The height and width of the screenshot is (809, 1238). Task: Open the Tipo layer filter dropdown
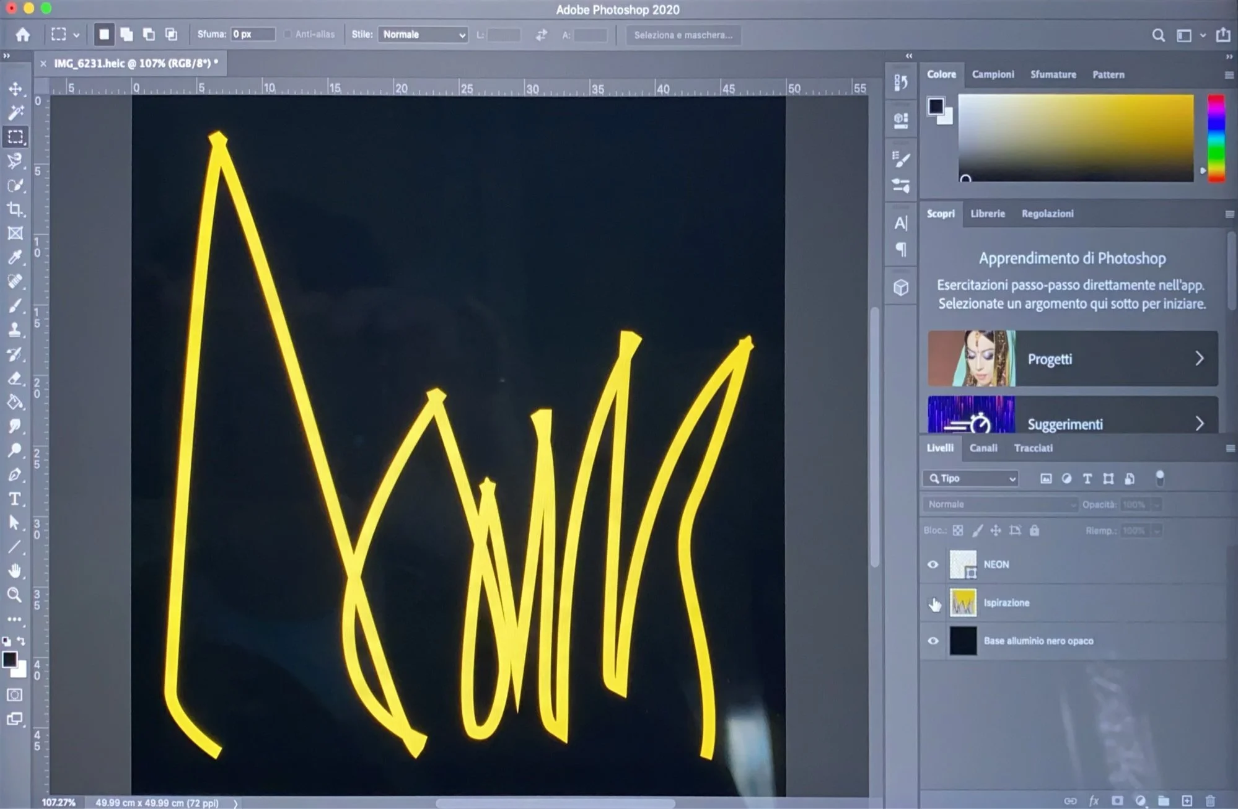click(971, 478)
